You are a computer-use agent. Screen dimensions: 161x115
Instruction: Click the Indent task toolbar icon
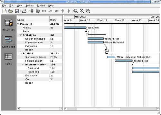coord(57,11)
